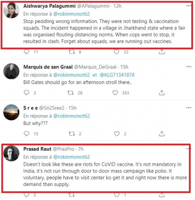Open more options on Marquis's tweet
The image size is (195, 200).
(x=189, y=67)
